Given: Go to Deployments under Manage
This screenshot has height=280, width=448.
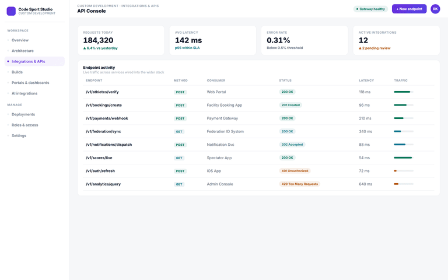Looking at the screenshot, I should tap(34, 114).
